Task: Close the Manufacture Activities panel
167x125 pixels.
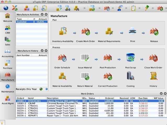Action: [46, 14]
